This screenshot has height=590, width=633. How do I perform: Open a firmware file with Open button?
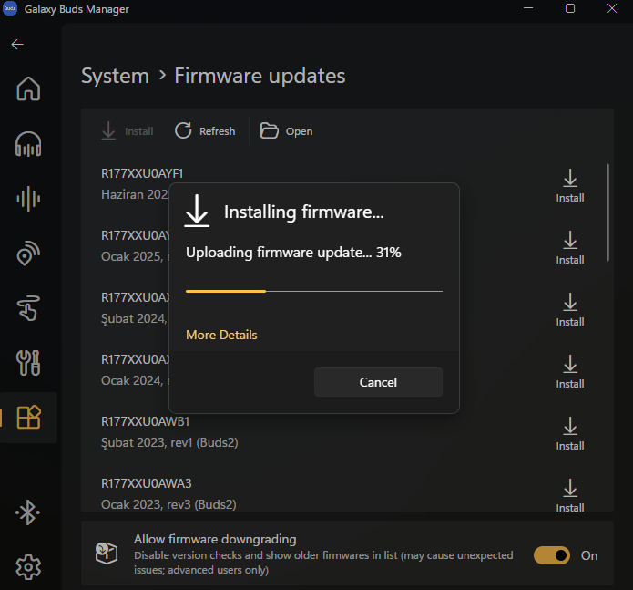point(286,131)
